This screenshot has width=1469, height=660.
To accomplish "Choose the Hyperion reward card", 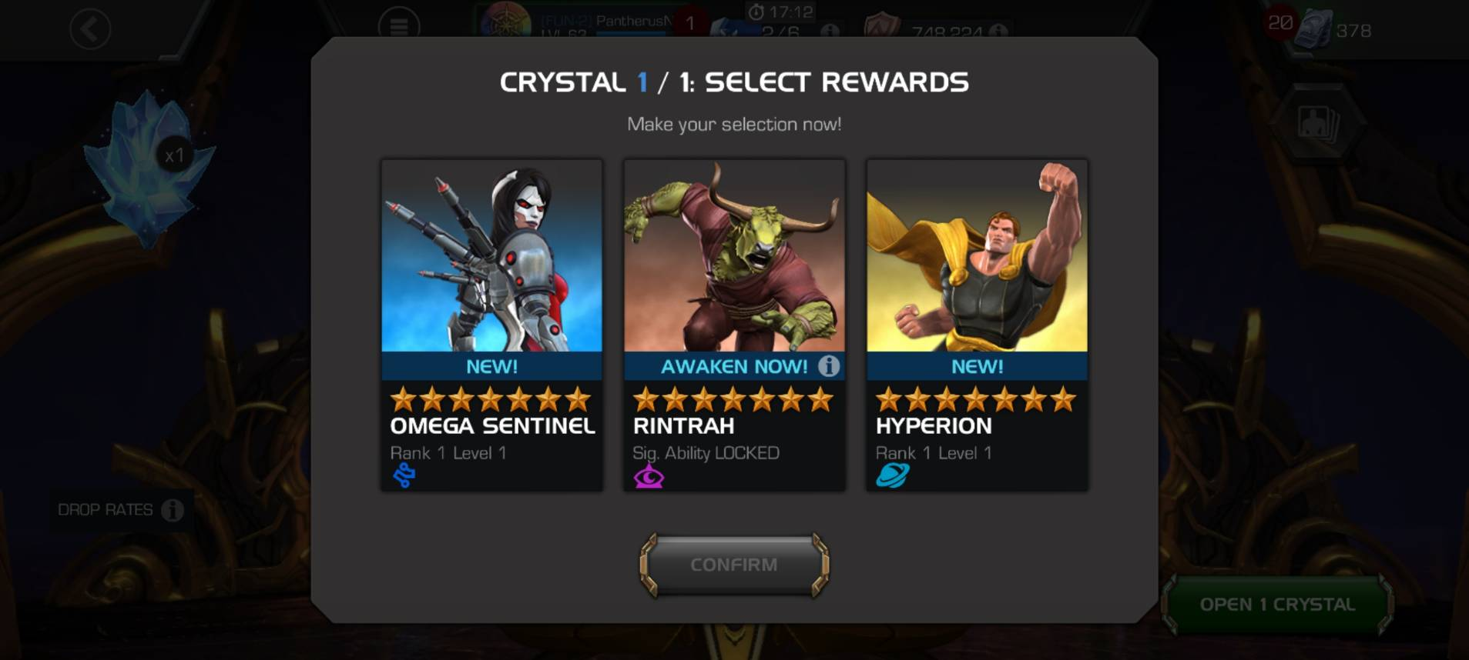I will (x=978, y=325).
